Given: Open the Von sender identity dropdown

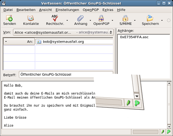Looking at the screenshot, I should 63,32.
